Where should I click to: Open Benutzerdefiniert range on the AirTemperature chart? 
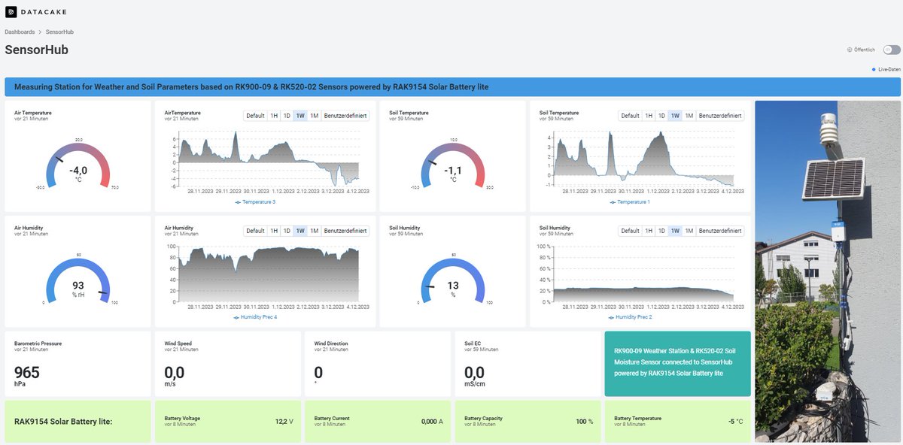pos(345,116)
